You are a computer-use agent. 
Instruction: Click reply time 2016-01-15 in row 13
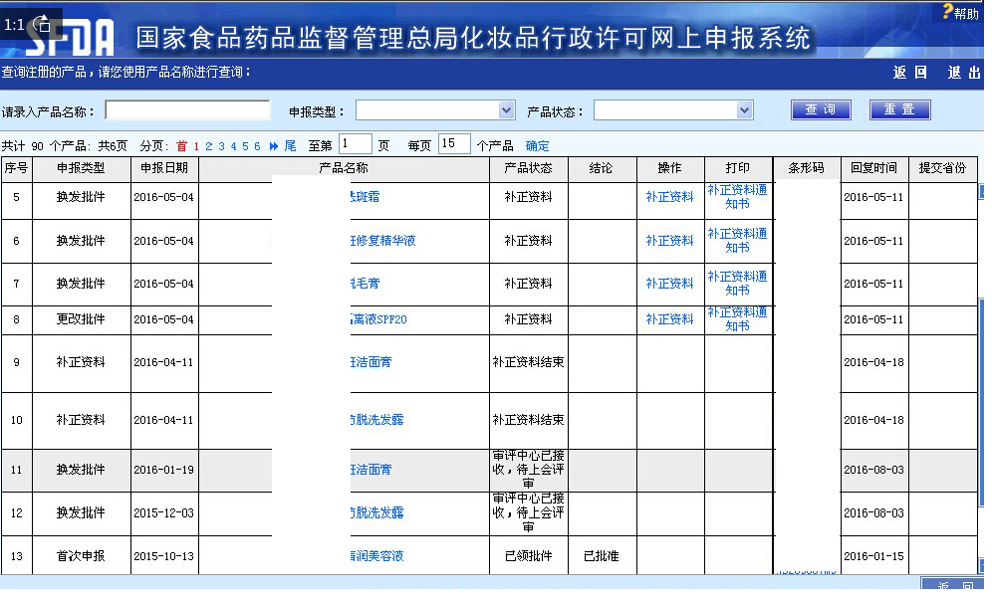(x=873, y=557)
